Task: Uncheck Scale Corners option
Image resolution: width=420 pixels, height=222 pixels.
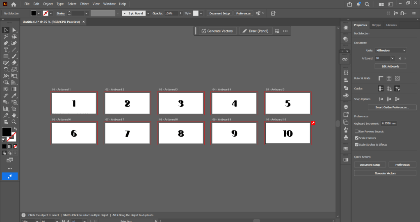Action: pyautogui.click(x=356, y=138)
